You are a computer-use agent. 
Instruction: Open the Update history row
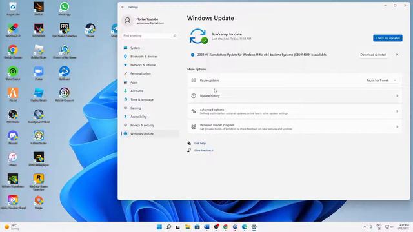(x=294, y=96)
